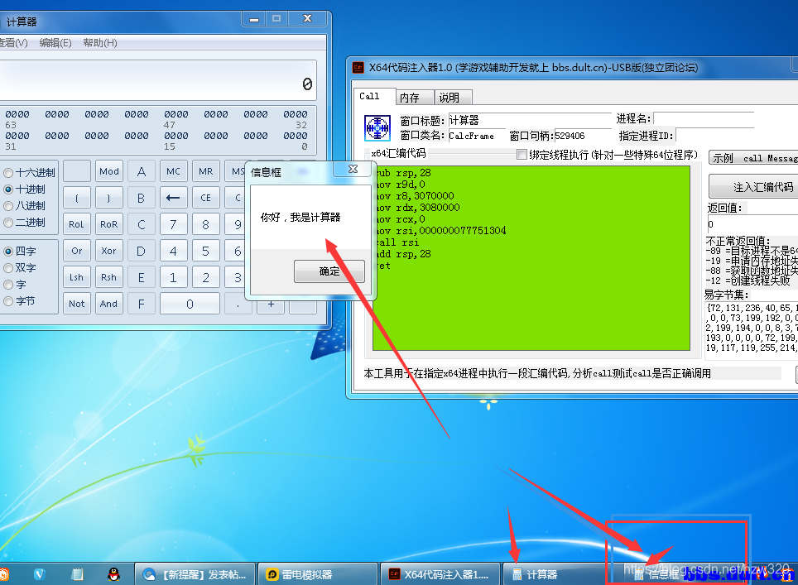
Task: Click the Mod key in Calculator
Action: click(x=109, y=171)
